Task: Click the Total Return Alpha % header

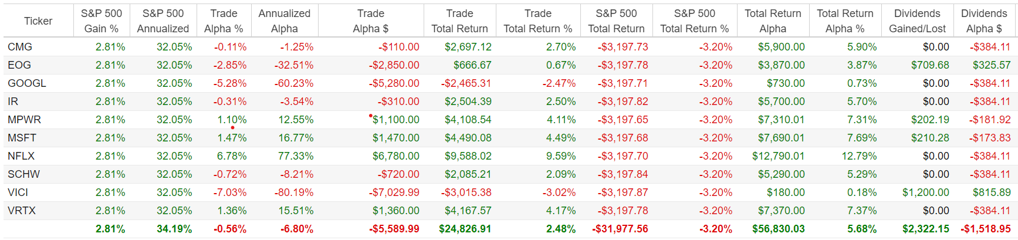Action: (845, 21)
